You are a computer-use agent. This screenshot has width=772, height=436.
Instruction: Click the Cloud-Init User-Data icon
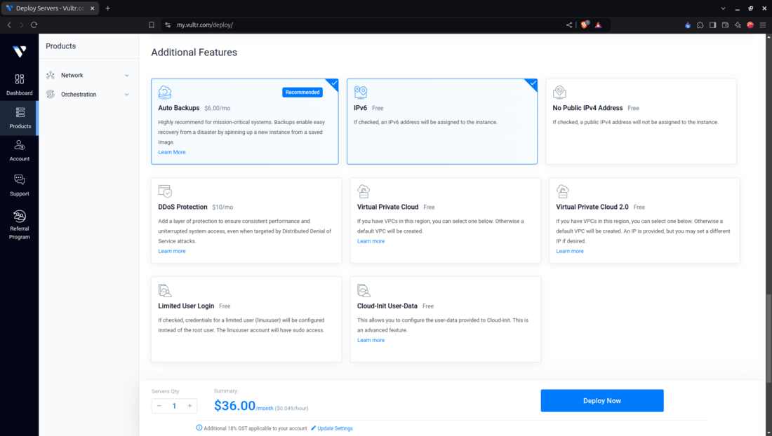364,290
